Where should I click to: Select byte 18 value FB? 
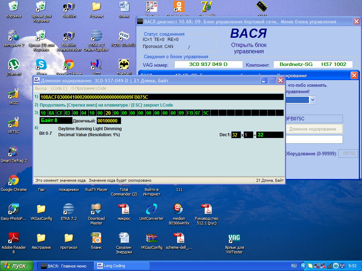190,113
